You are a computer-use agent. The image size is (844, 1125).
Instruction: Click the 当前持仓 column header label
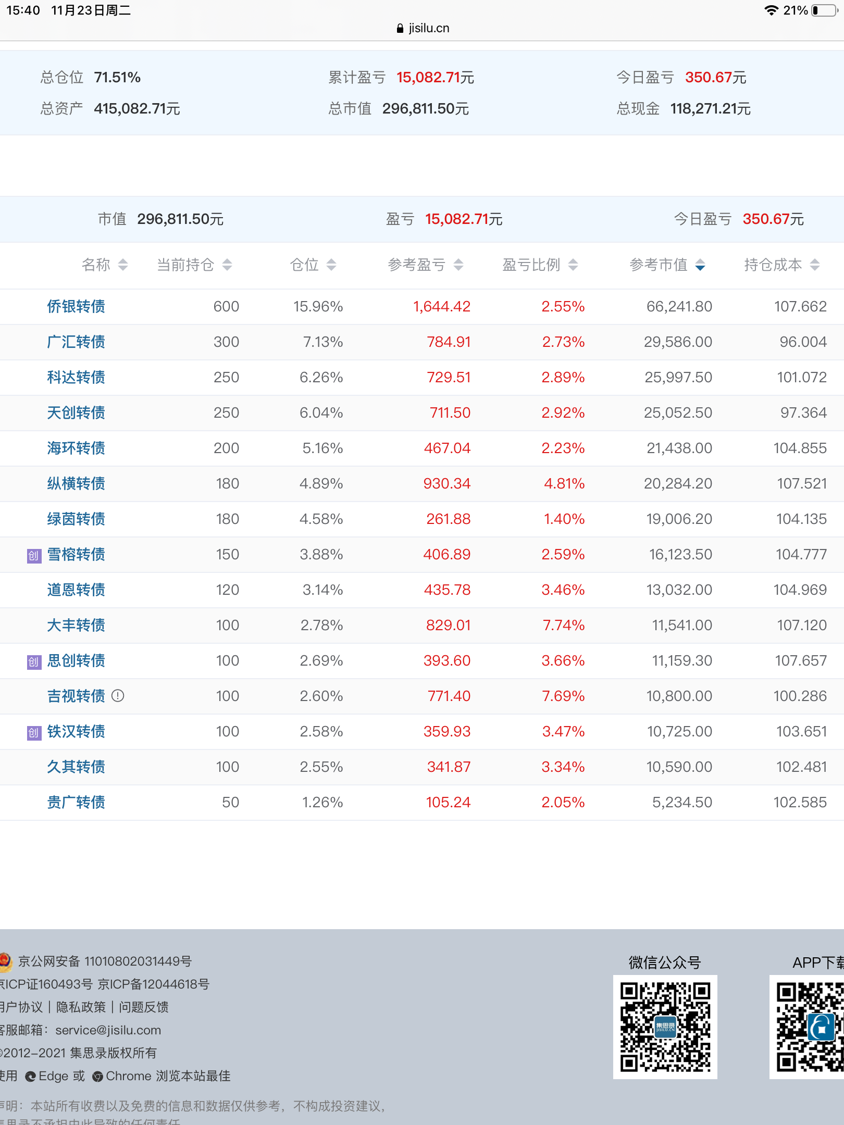[x=185, y=265]
